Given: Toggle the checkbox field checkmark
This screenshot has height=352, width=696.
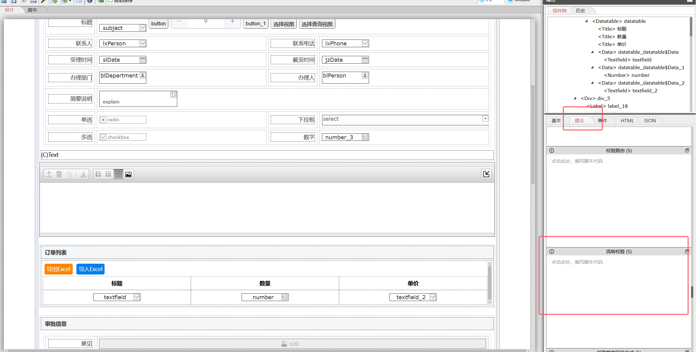Looking at the screenshot, I should click(104, 137).
